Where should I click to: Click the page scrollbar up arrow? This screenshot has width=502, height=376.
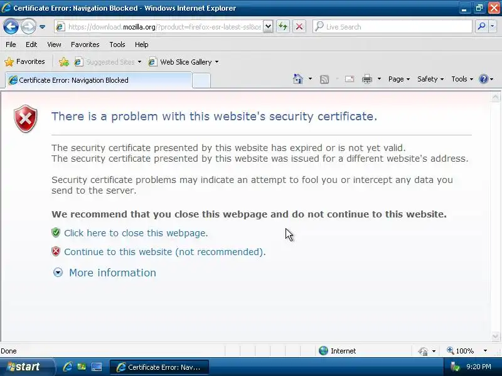(x=495, y=97)
